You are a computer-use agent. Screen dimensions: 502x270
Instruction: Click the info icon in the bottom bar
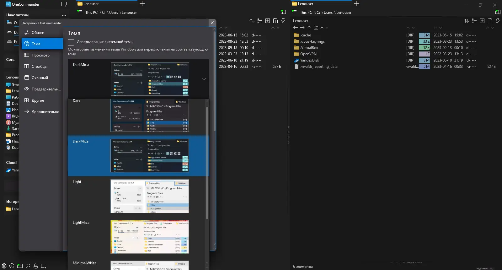12,266
